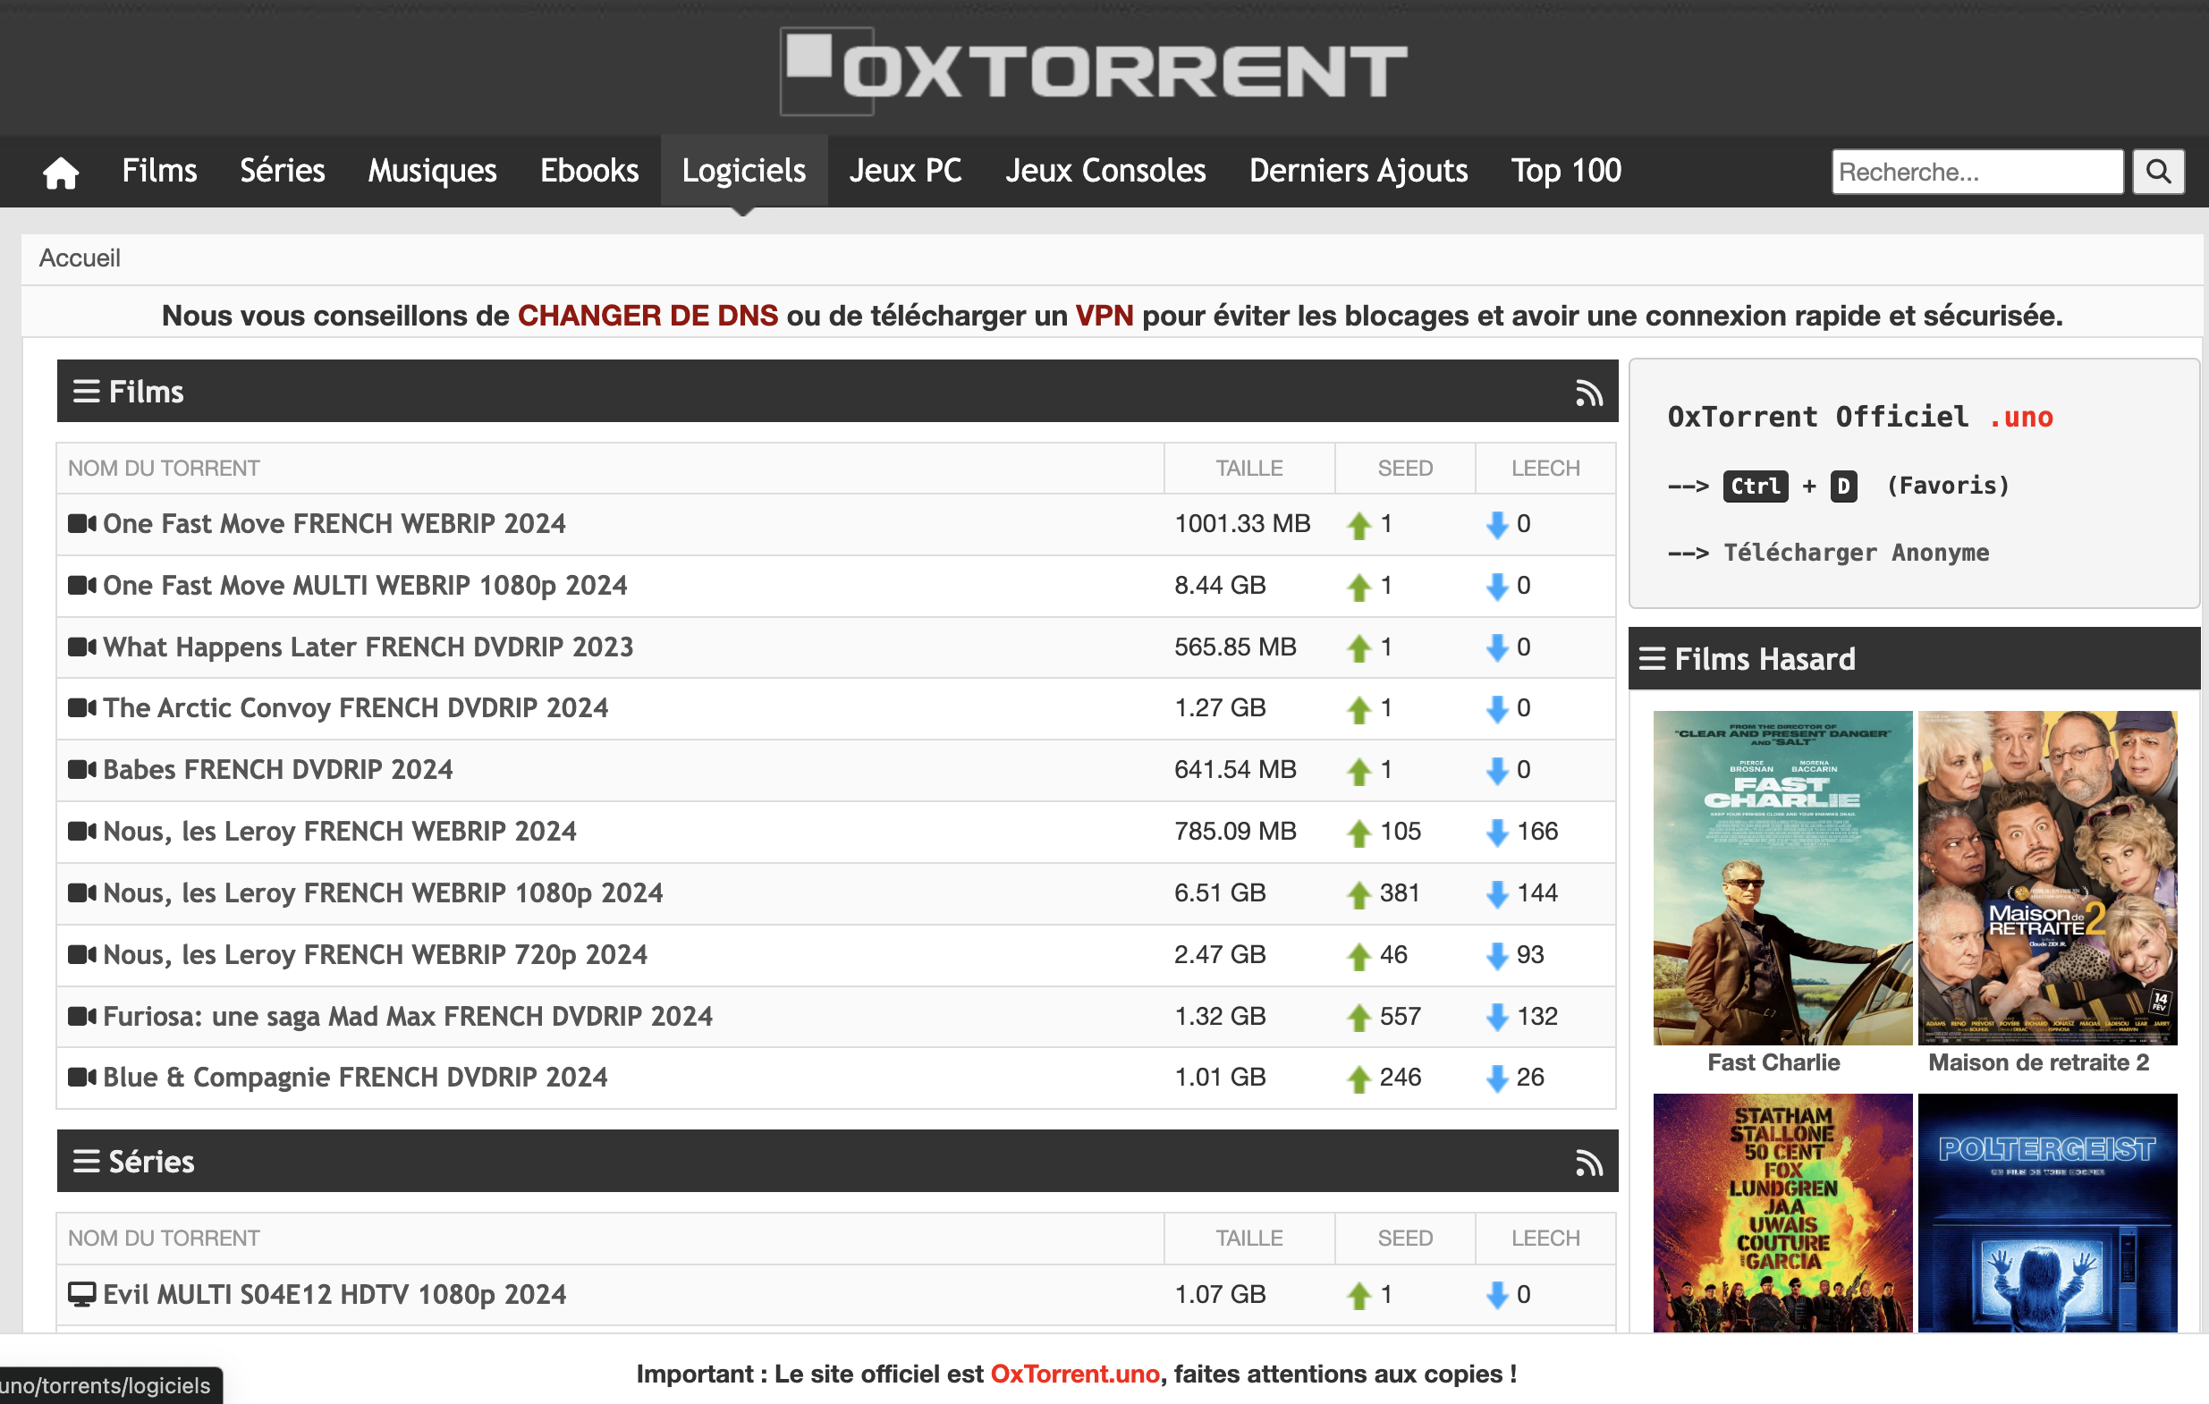Click the hamburger icon beside Films Hasard
2209x1404 pixels.
(x=1651, y=658)
